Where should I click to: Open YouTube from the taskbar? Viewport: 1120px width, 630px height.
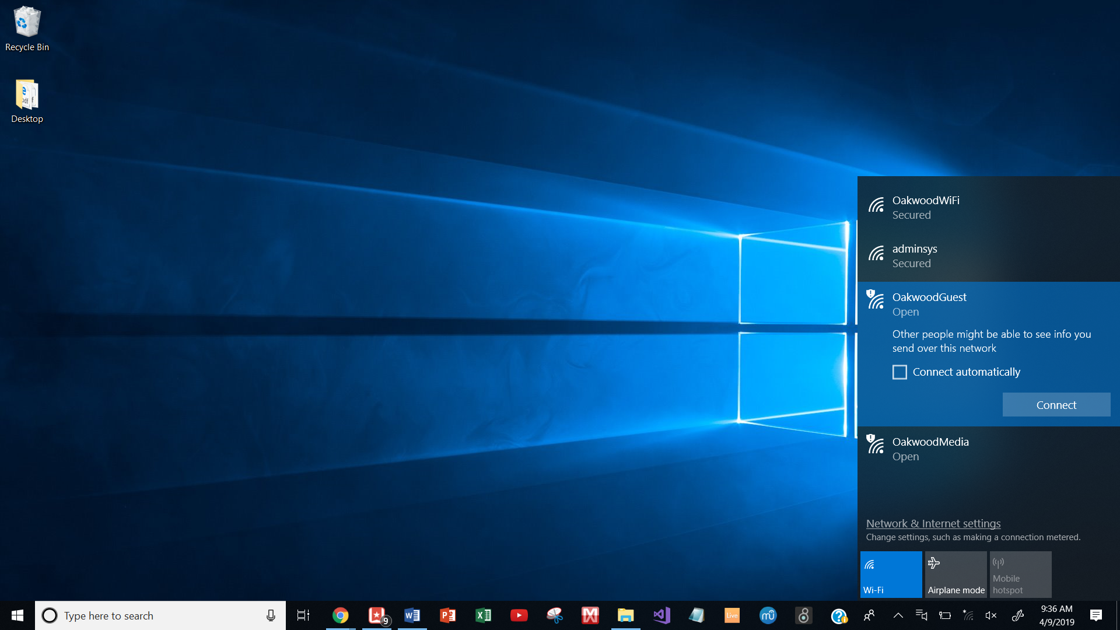pos(519,615)
